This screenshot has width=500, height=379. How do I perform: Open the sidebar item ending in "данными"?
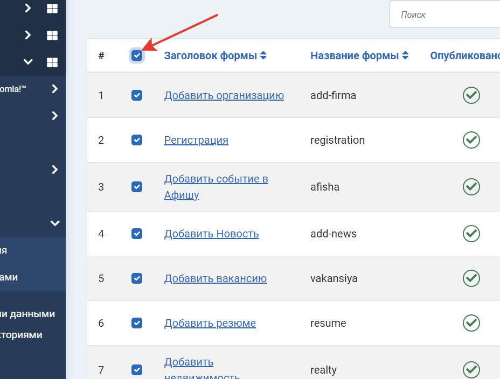pos(28,314)
